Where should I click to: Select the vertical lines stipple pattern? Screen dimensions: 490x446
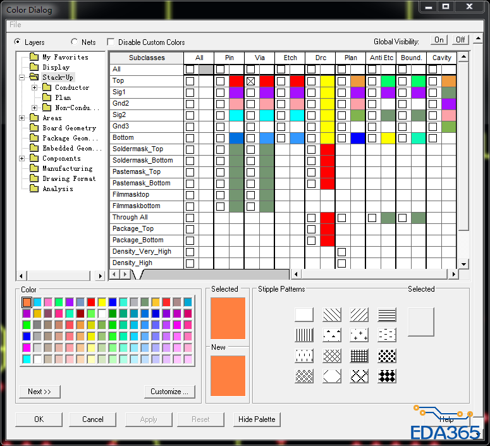point(304,335)
